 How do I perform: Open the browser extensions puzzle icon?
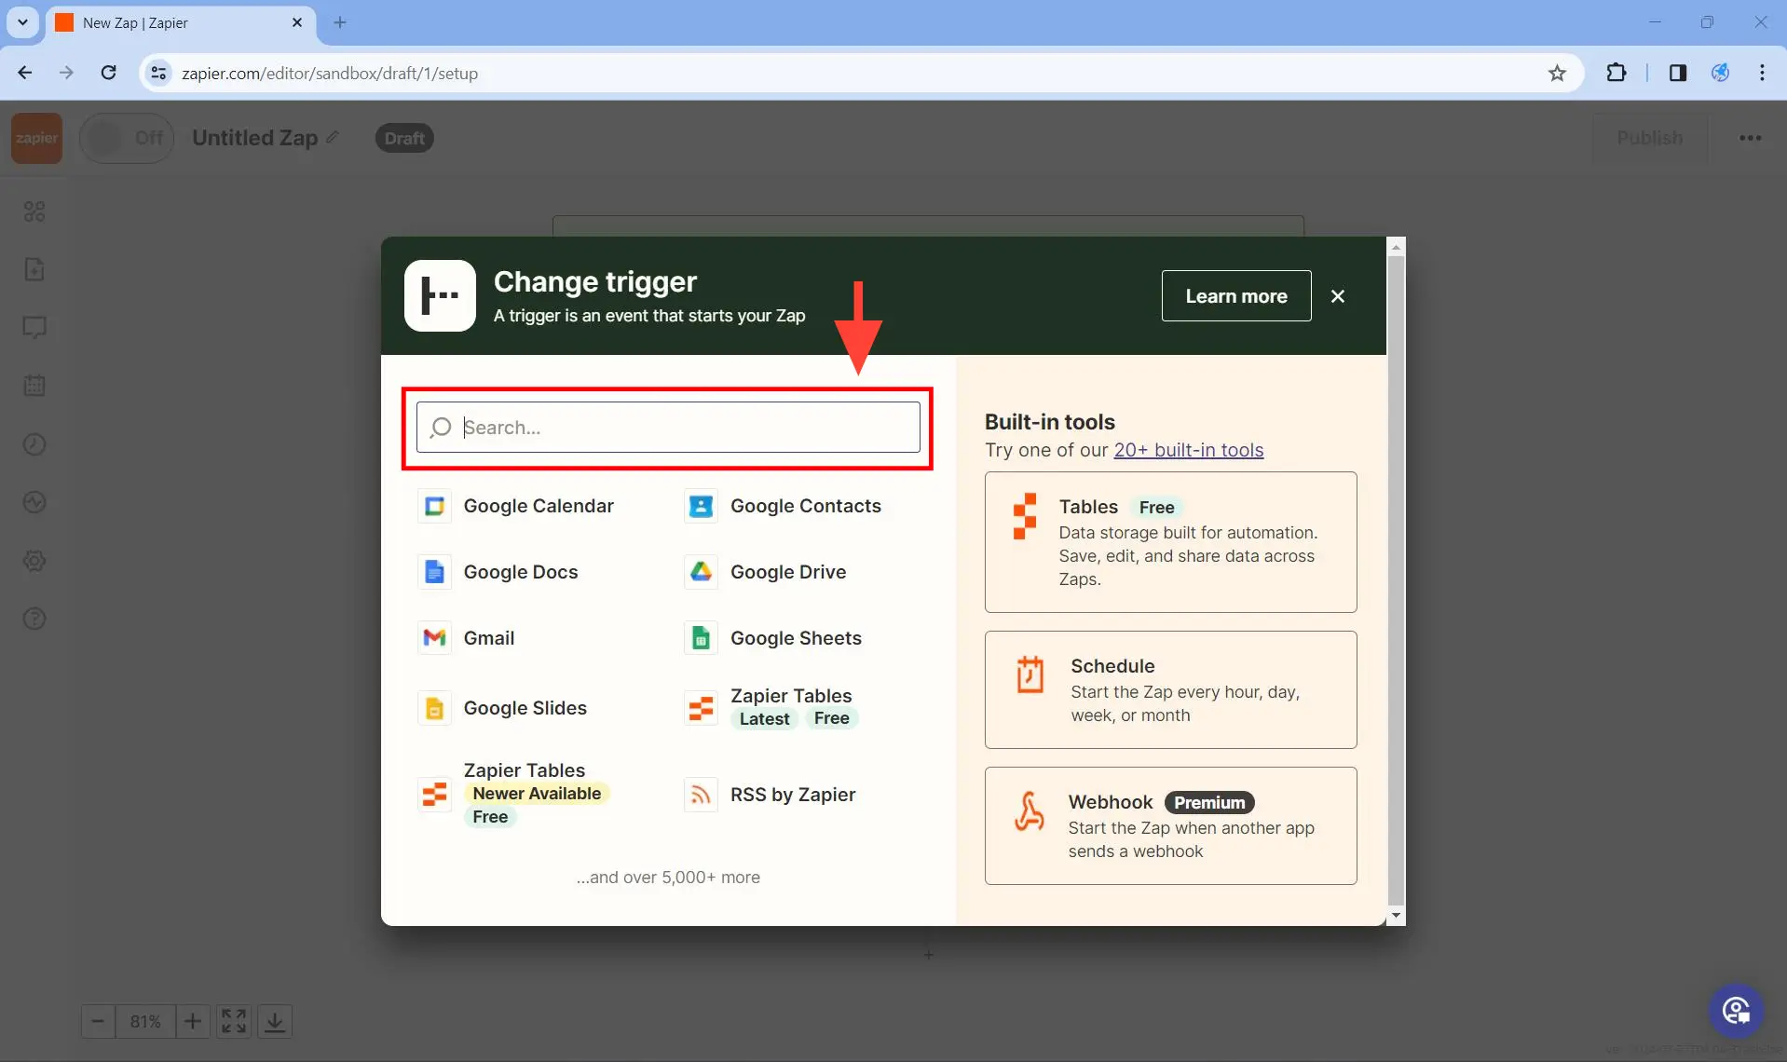(1616, 73)
